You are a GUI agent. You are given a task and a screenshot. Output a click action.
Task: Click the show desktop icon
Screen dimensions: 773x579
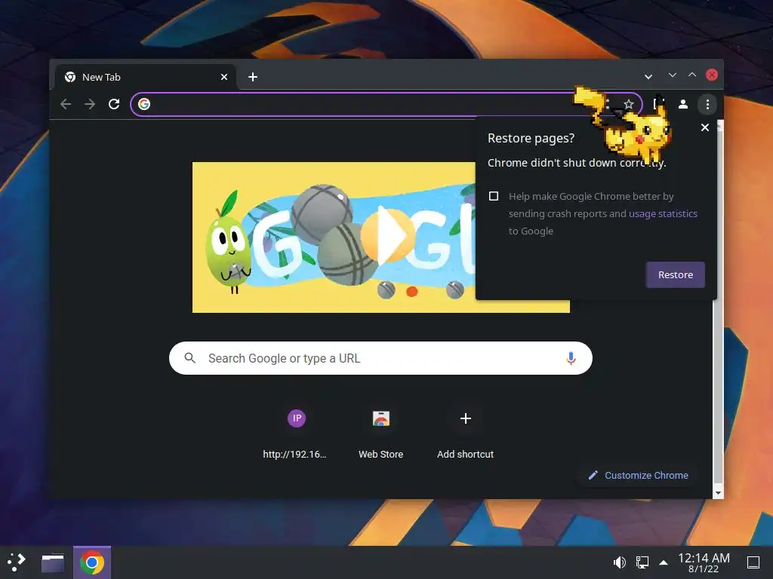click(753, 562)
